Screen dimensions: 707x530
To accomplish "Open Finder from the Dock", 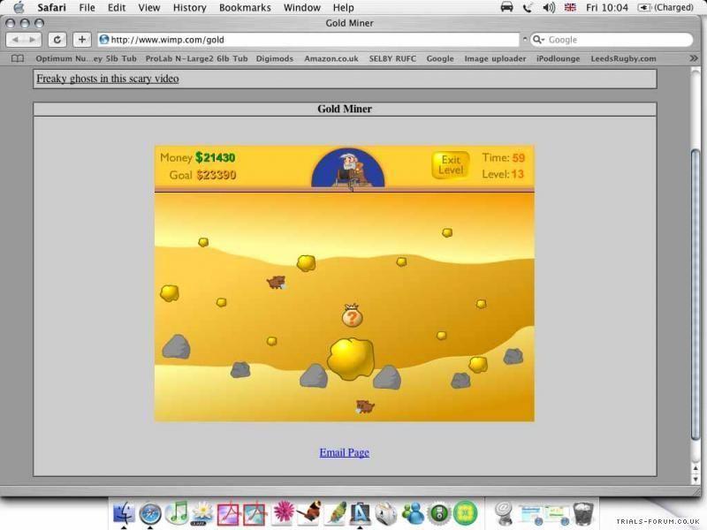I will point(124,513).
